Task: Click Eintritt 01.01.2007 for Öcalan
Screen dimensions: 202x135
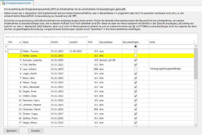Action: click(57, 114)
